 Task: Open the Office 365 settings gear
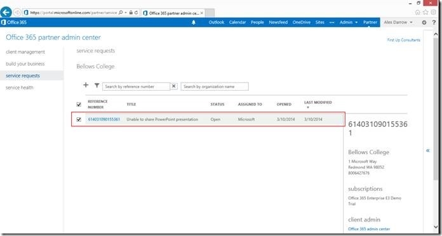point(424,23)
